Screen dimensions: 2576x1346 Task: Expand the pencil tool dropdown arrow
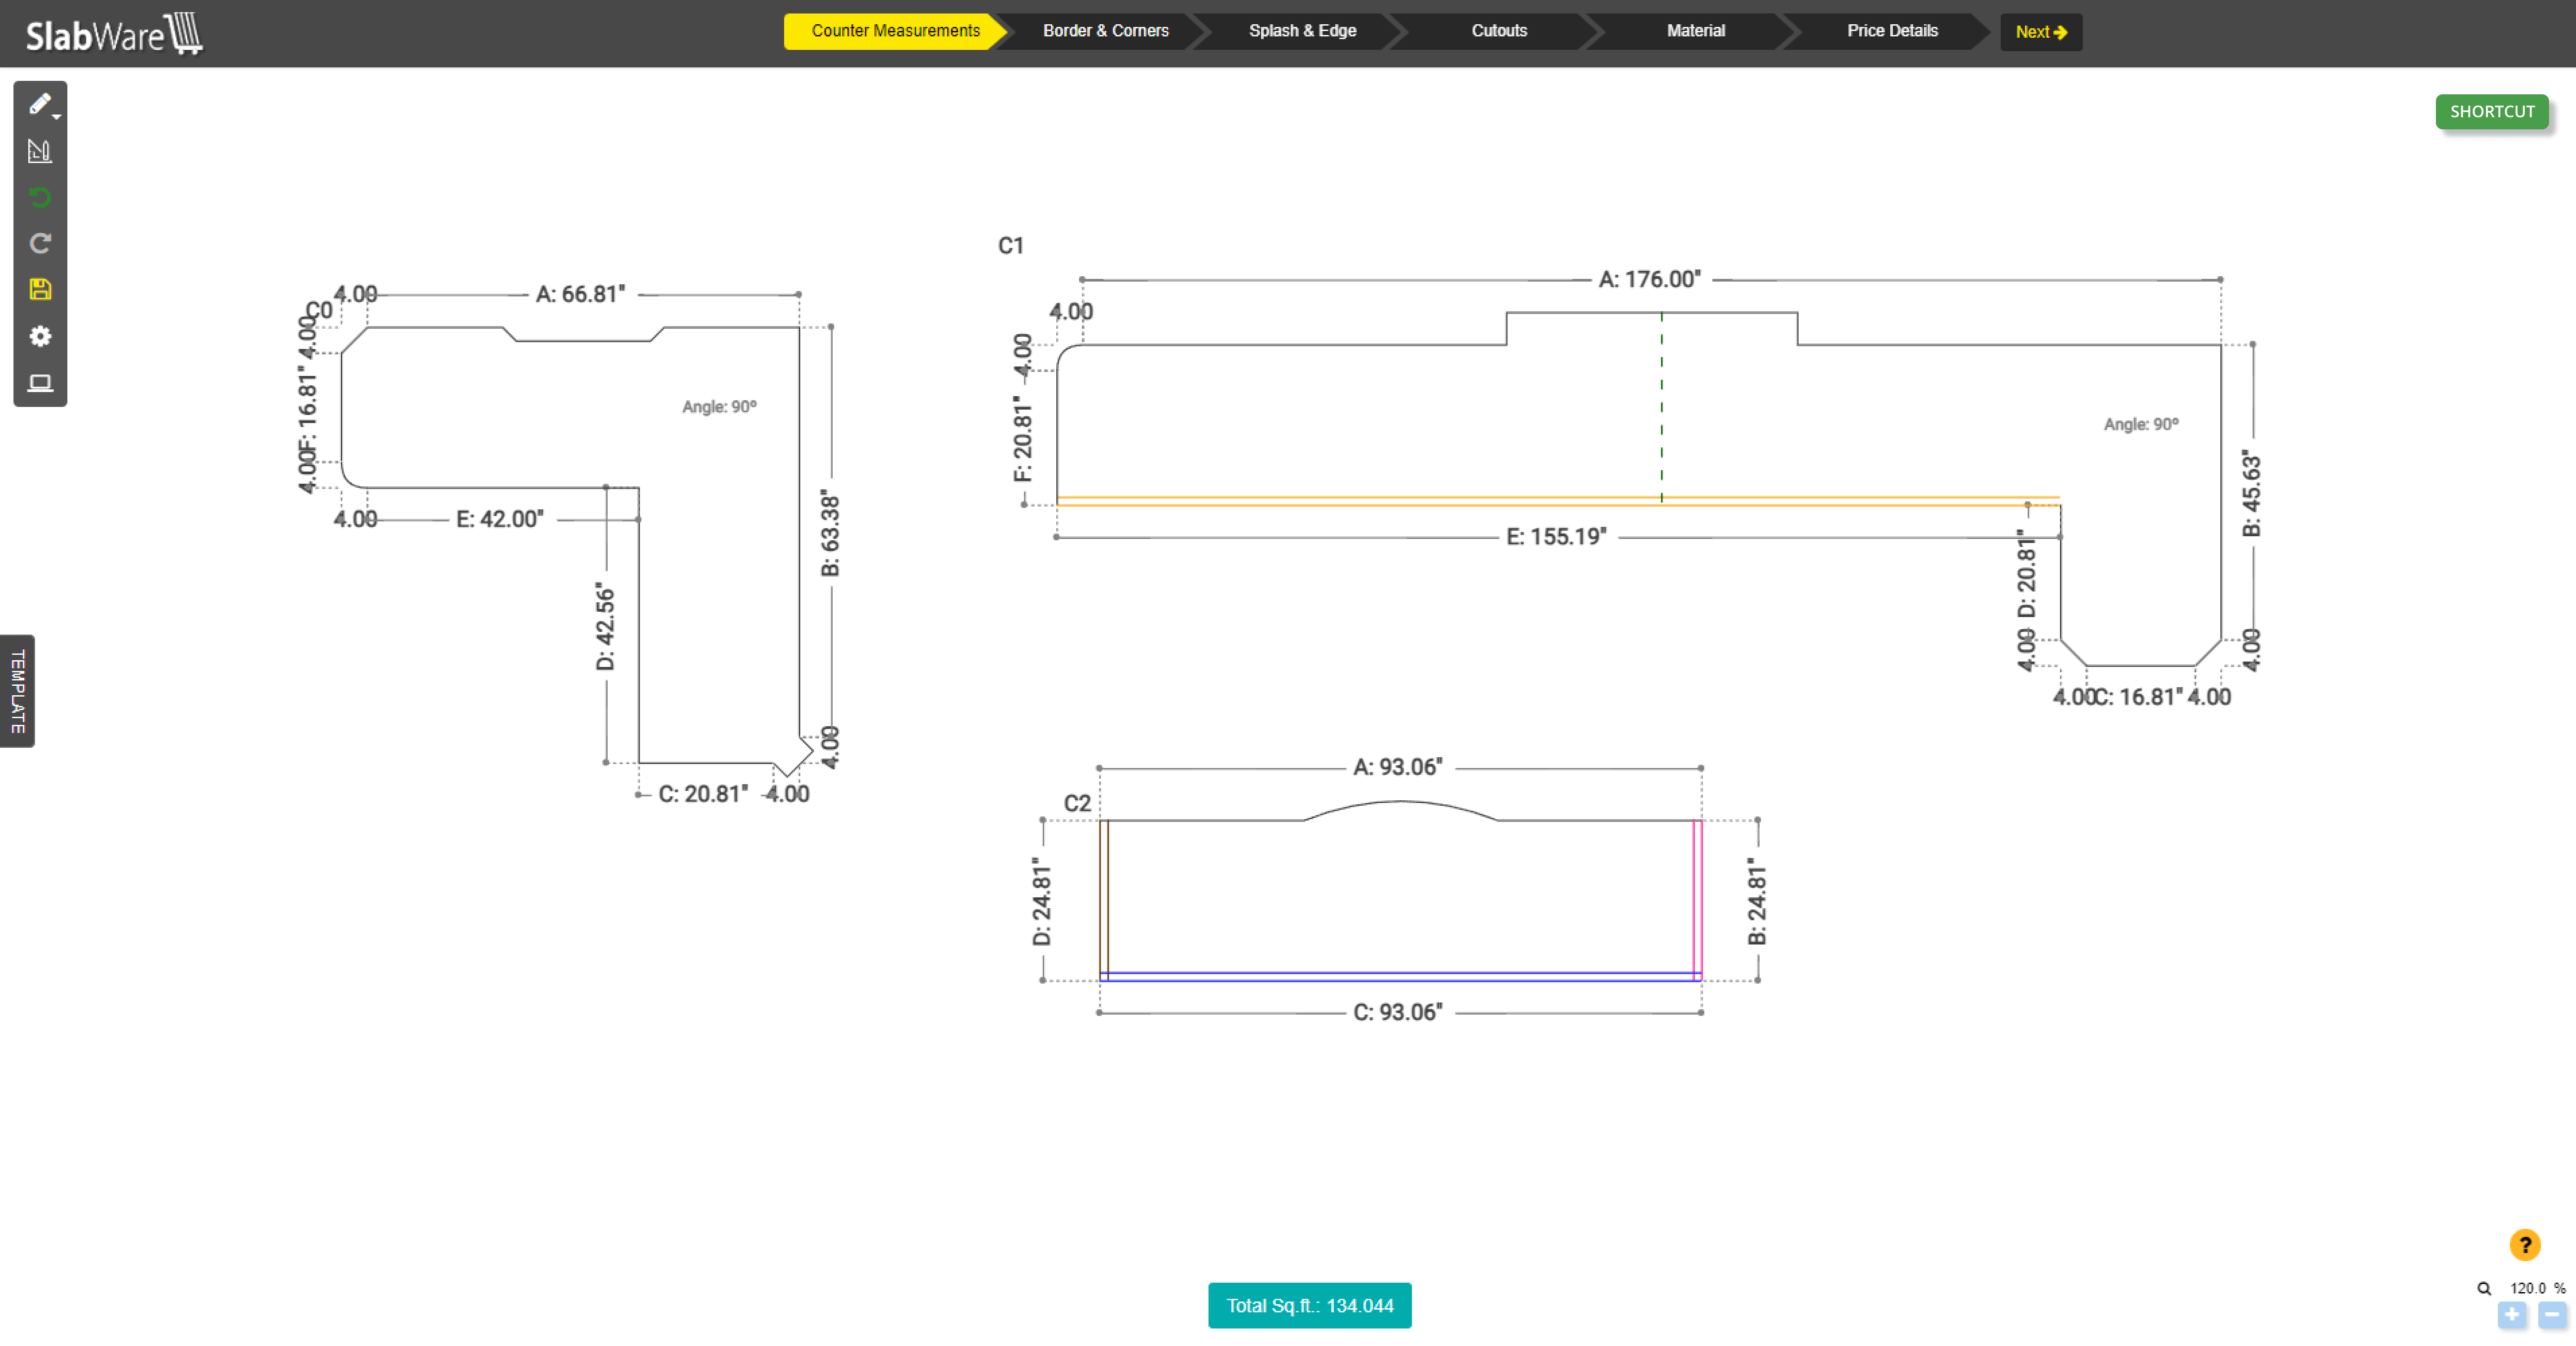click(x=56, y=117)
